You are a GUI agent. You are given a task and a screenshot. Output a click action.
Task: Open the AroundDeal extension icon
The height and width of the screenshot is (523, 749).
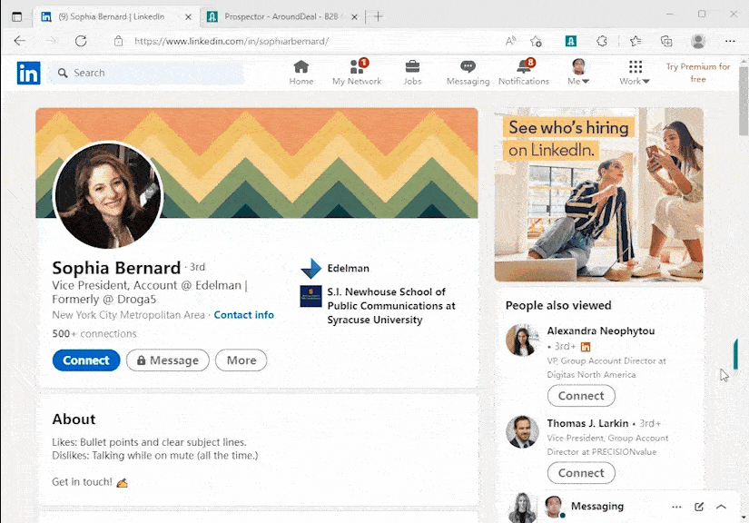pyautogui.click(x=571, y=41)
